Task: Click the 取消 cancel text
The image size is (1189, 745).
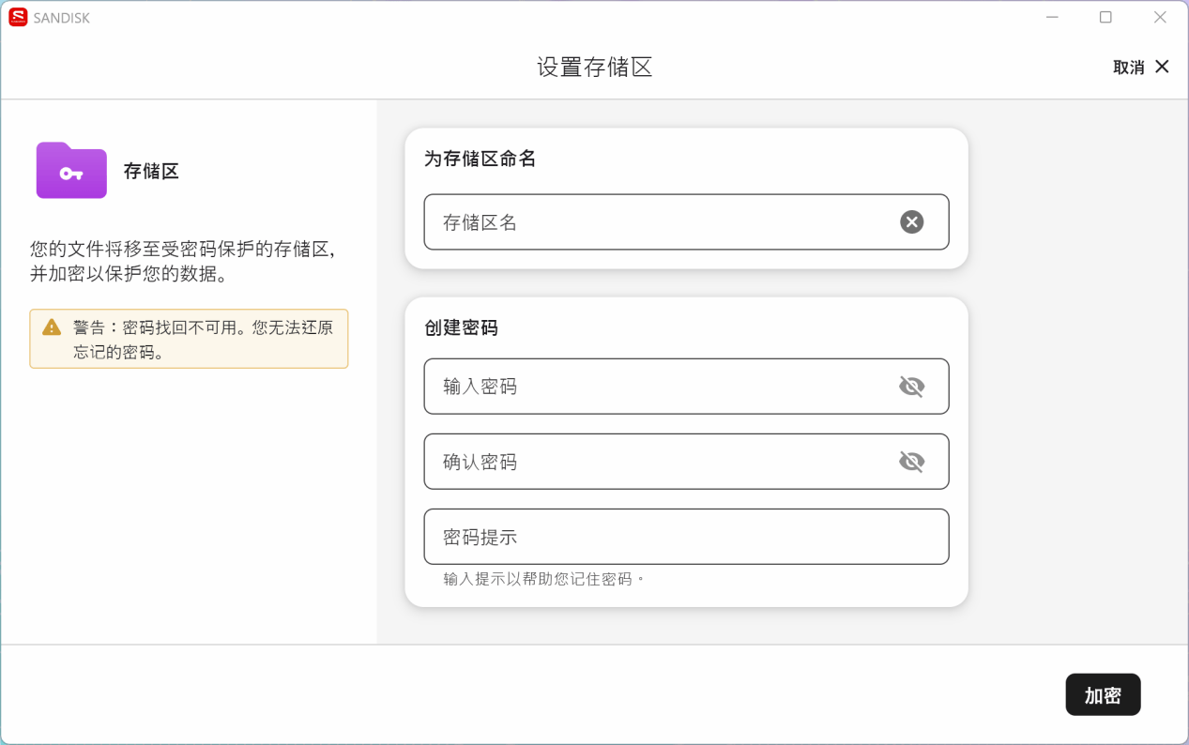Action: click(x=1128, y=68)
